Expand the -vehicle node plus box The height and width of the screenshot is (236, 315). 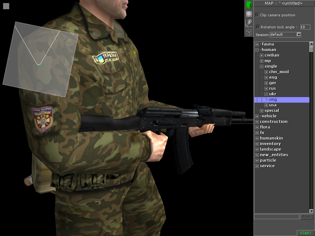pos(257,116)
